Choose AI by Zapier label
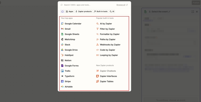The width and height of the screenshot is (201, 102). pyautogui.click(x=106, y=23)
